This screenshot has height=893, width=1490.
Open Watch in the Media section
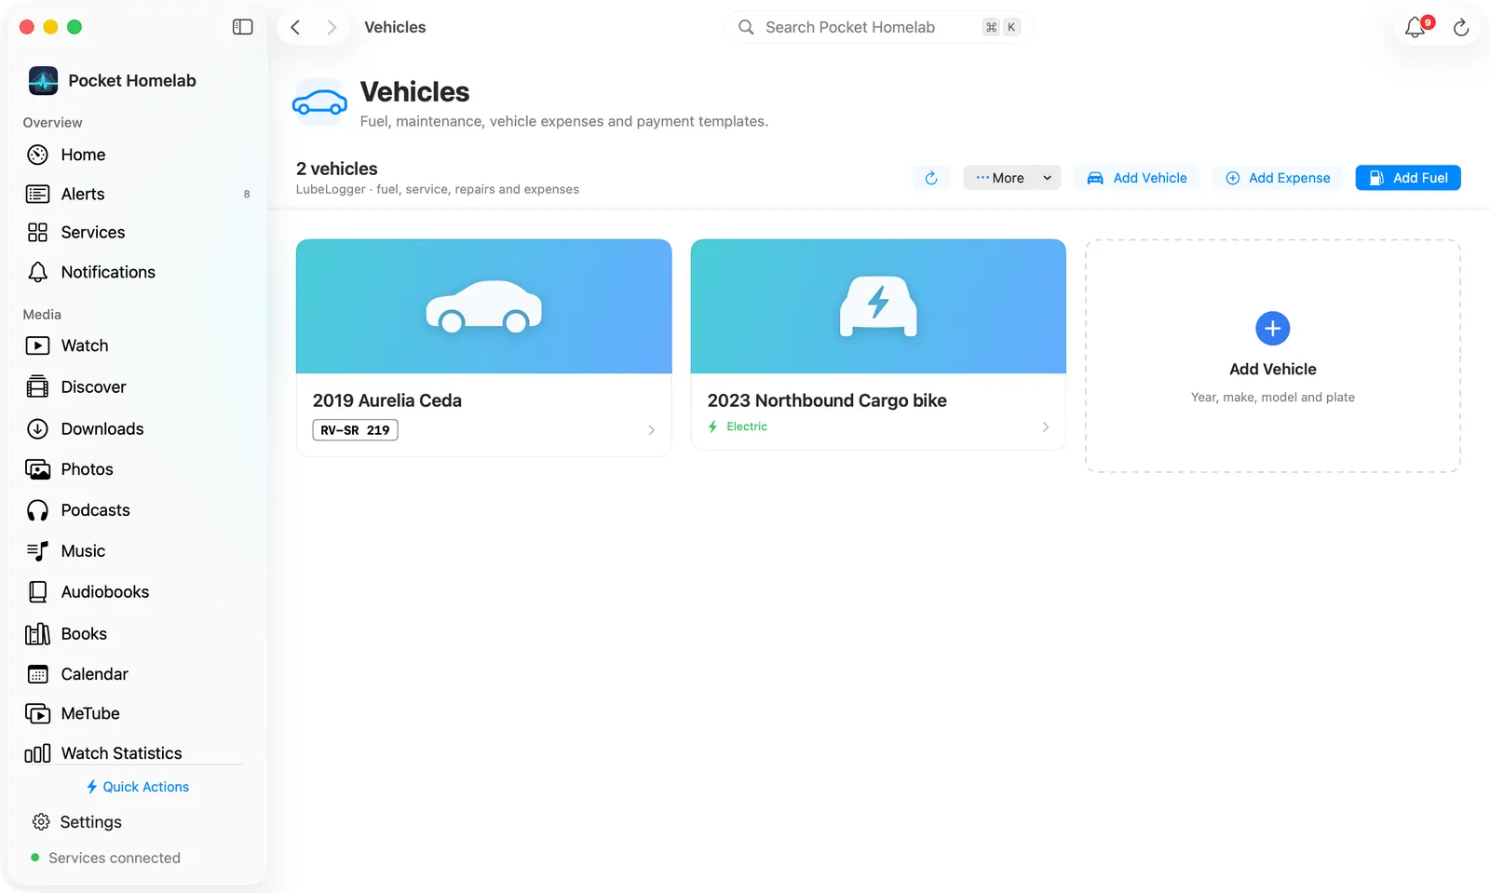click(137, 345)
